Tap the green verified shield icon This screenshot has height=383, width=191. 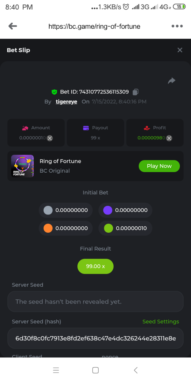[54, 92]
